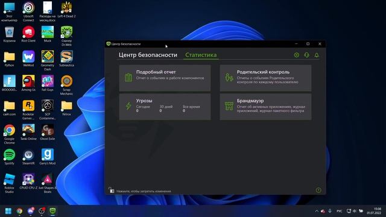Select the Tanki Online desktop icon
386x217 pixels.
point(28,133)
